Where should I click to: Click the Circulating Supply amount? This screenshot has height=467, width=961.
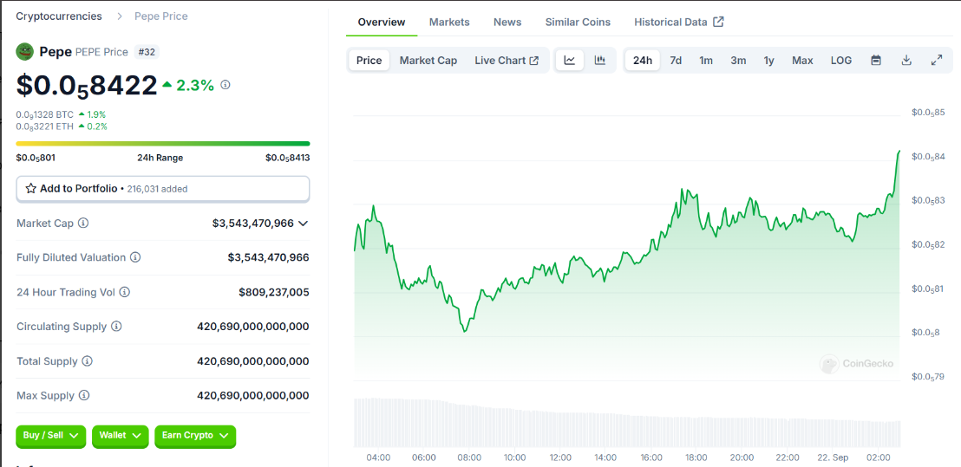[253, 327]
